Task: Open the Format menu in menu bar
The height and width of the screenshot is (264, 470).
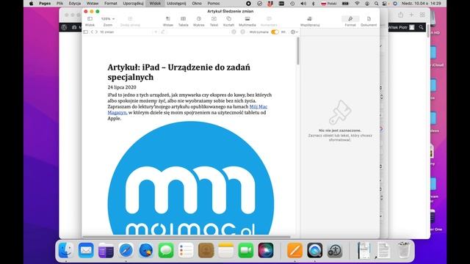Action: [x=111, y=3]
